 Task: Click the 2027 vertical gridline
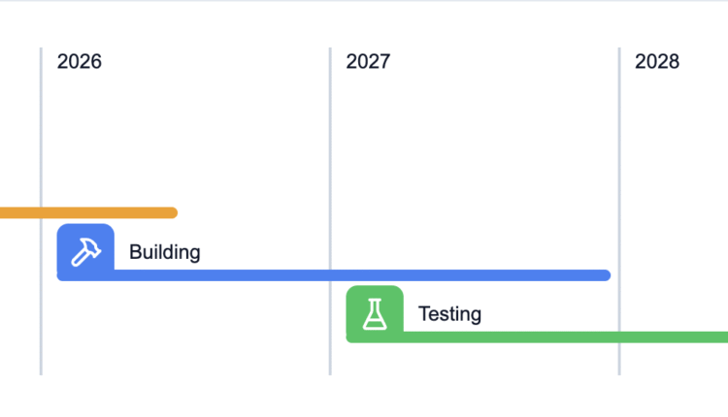click(330, 145)
